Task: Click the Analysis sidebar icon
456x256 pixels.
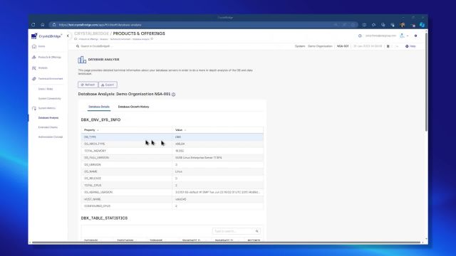Action: point(34,68)
